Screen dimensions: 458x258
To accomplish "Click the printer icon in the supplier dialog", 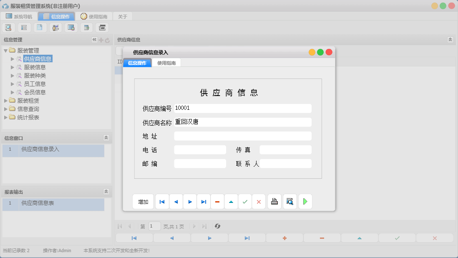I will pos(274,202).
